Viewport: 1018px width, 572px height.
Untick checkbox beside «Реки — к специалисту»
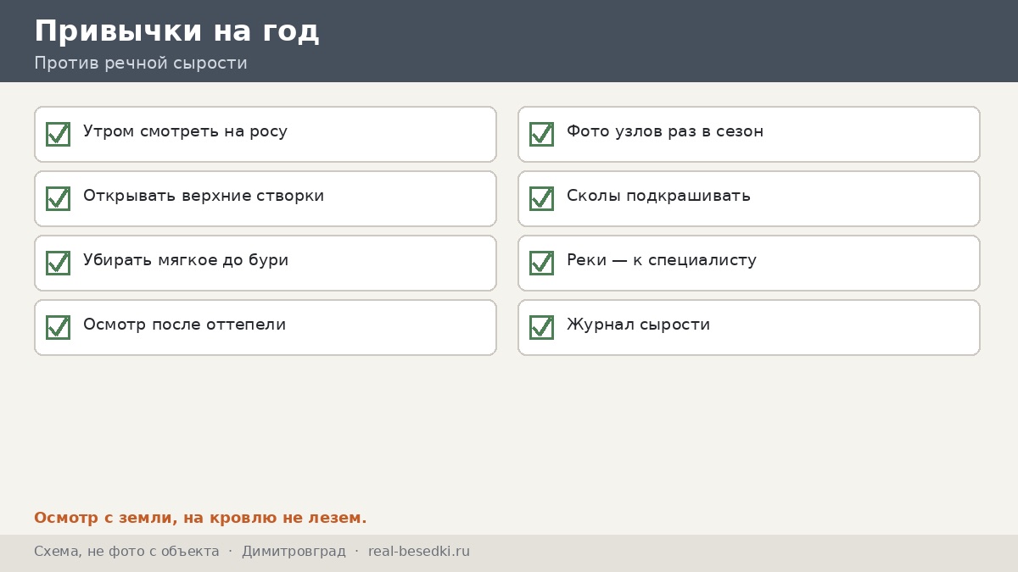pyautogui.click(x=541, y=263)
